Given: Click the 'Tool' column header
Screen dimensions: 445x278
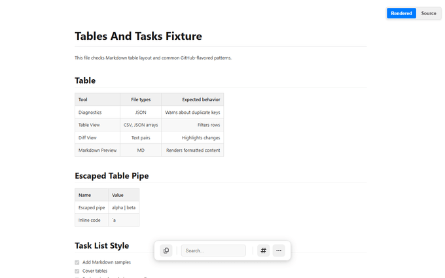Looking at the screenshot, I should [98, 99].
